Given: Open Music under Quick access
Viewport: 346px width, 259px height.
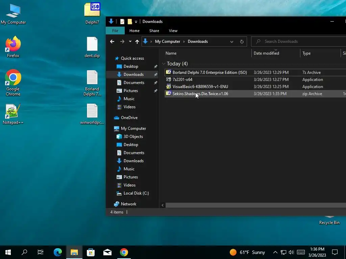Looking at the screenshot, I should (x=129, y=99).
